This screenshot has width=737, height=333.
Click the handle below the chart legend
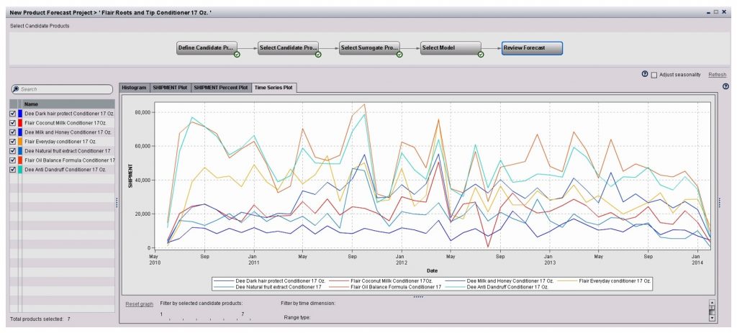418,297
